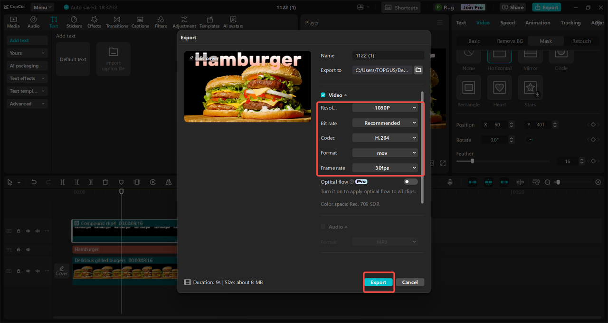Click Cancel in the Export dialog

(410, 282)
